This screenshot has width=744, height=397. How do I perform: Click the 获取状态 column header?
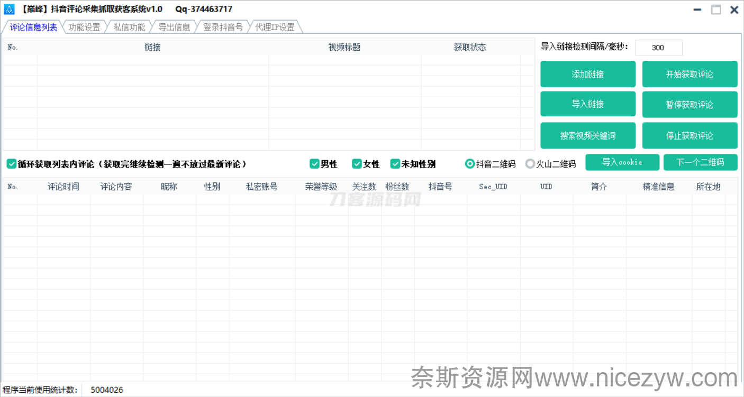(x=470, y=47)
